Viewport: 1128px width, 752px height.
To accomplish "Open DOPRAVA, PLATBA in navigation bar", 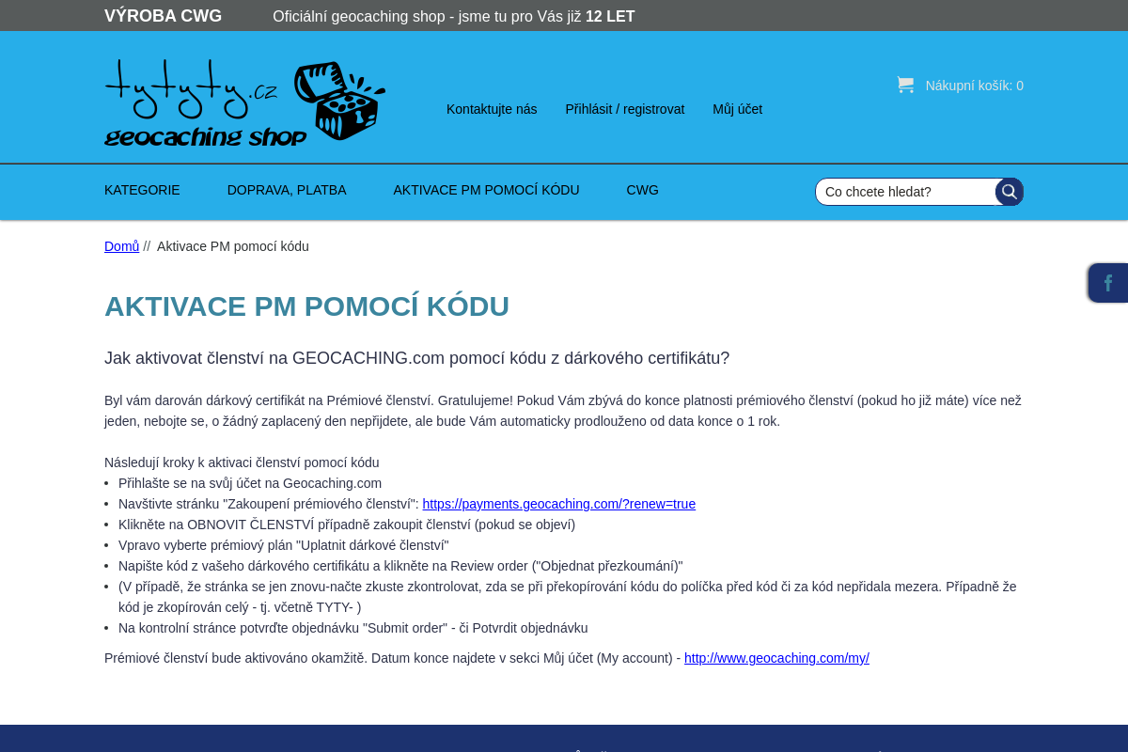I will tap(287, 190).
